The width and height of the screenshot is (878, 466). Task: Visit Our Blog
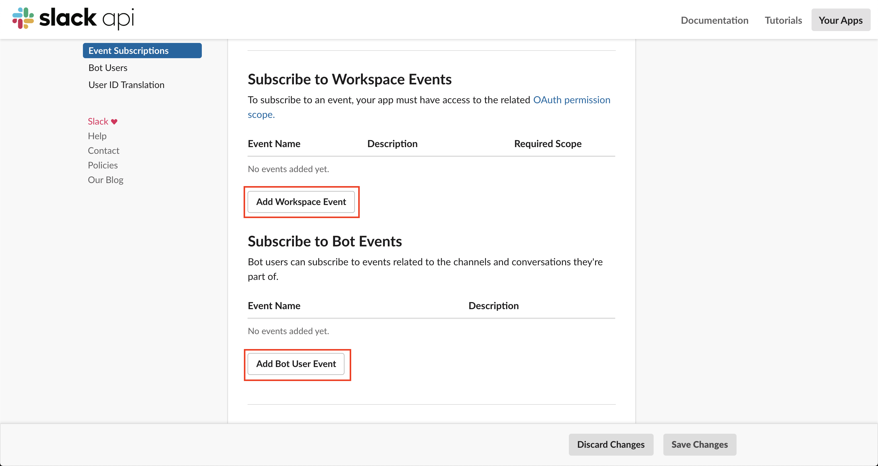point(105,179)
